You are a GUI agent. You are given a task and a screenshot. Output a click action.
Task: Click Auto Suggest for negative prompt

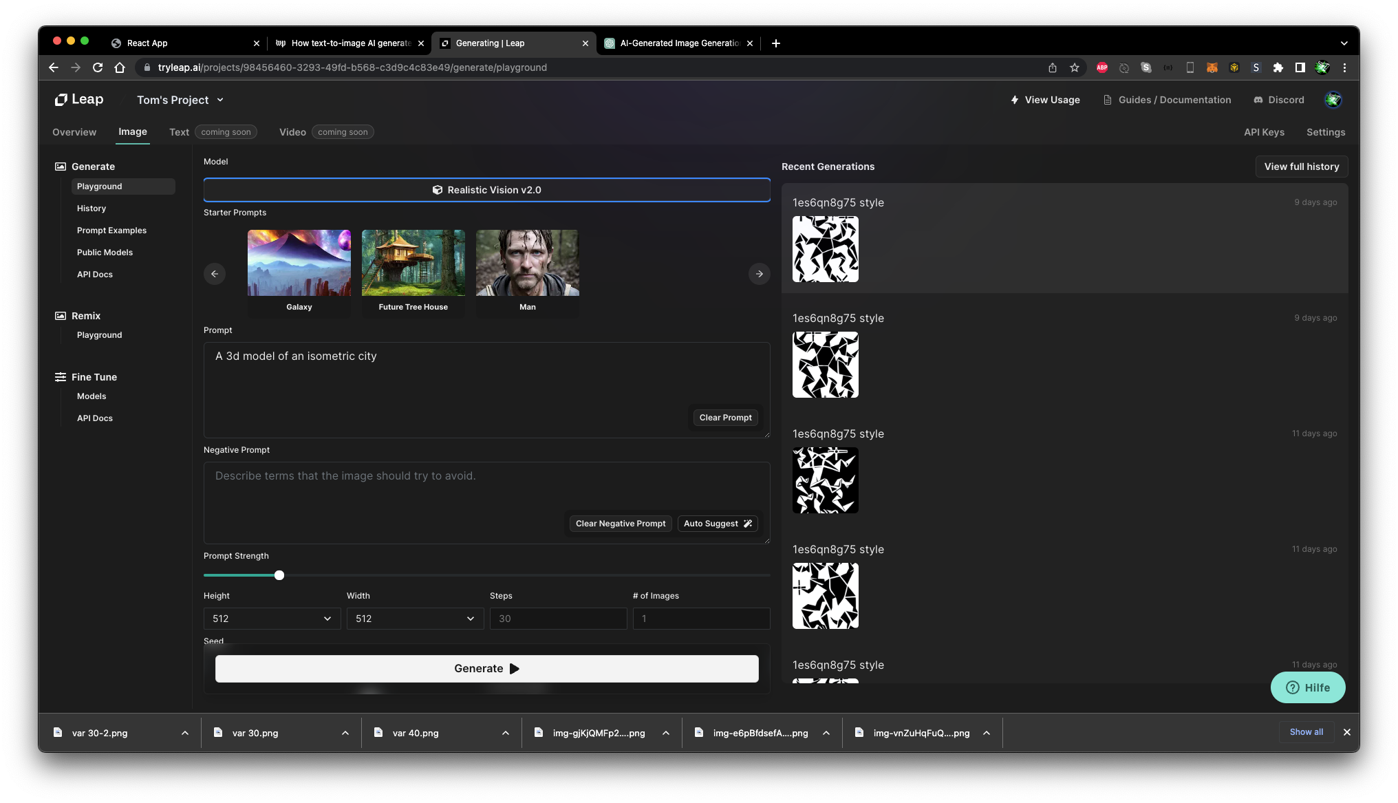pos(717,524)
